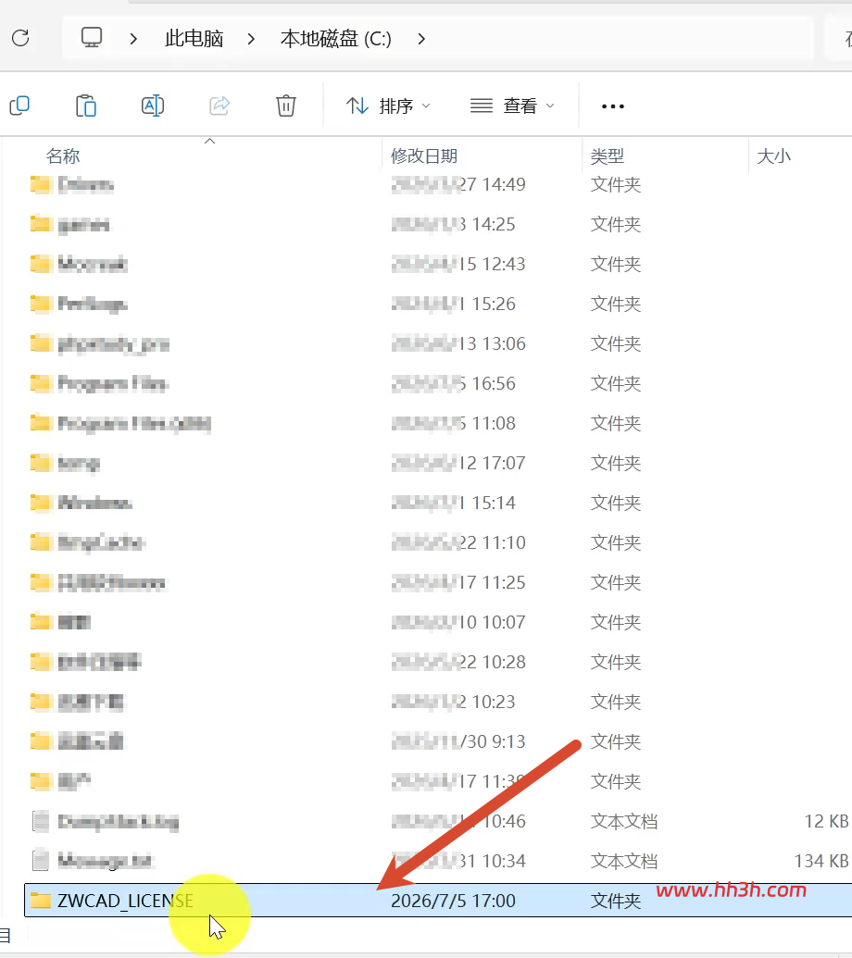Click the refresh icon beside the address bar

(20, 38)
